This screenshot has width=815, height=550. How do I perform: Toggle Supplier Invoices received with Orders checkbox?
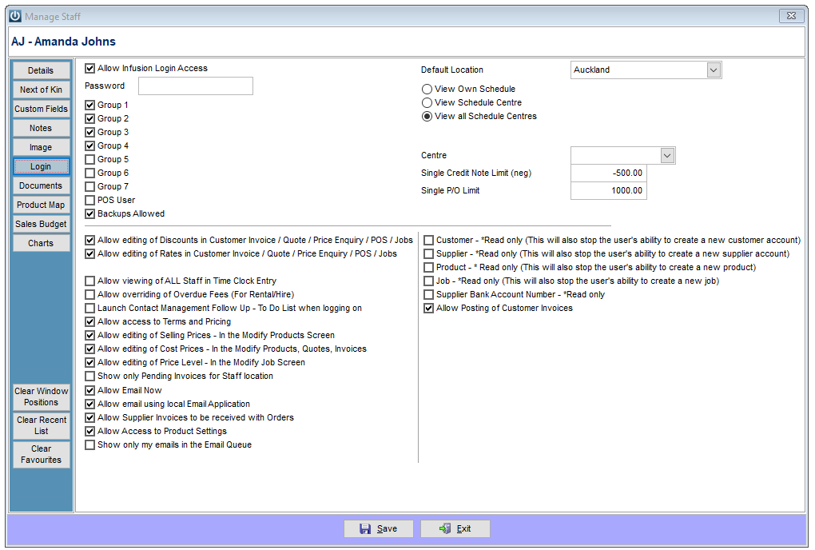[x=90, y=417]
